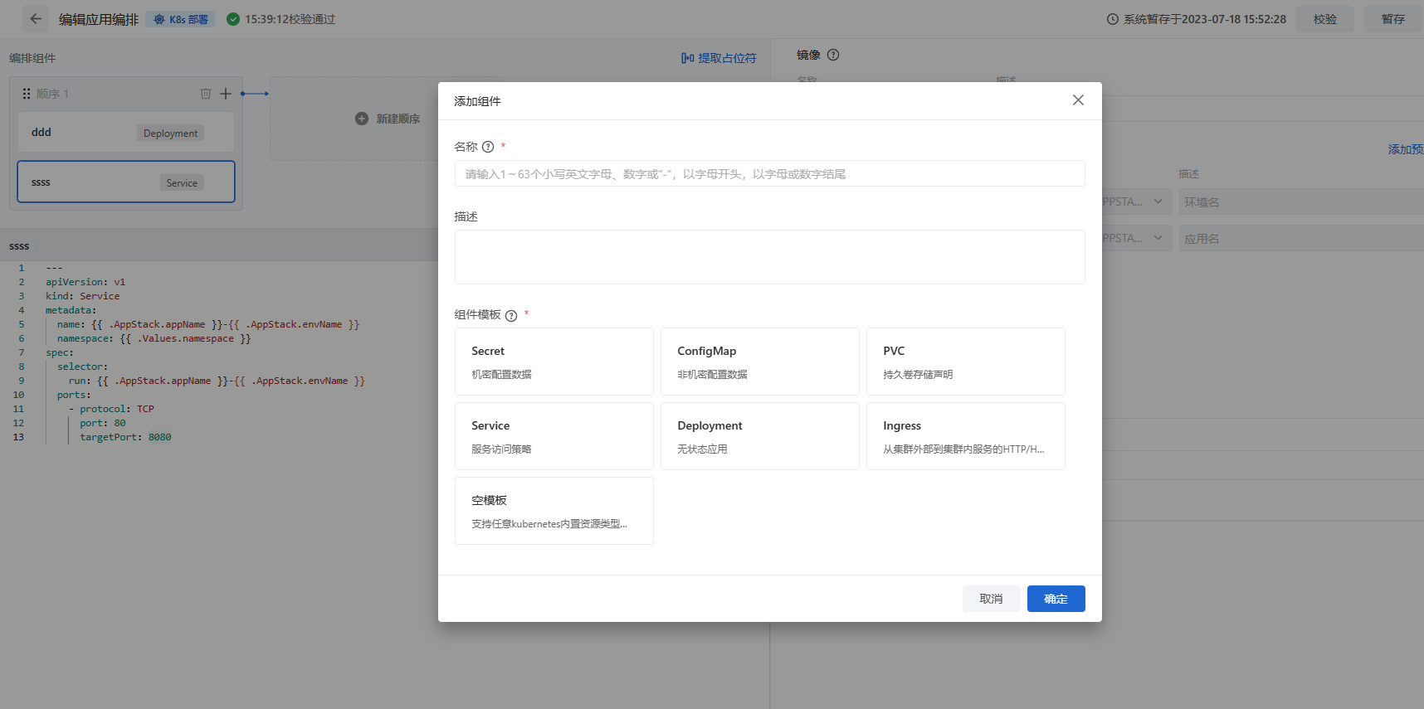The image size is (1424, 709).
Task: Click code line 'targetPort: 8080'
Action: pyautogui.click(x=125, y=437)
